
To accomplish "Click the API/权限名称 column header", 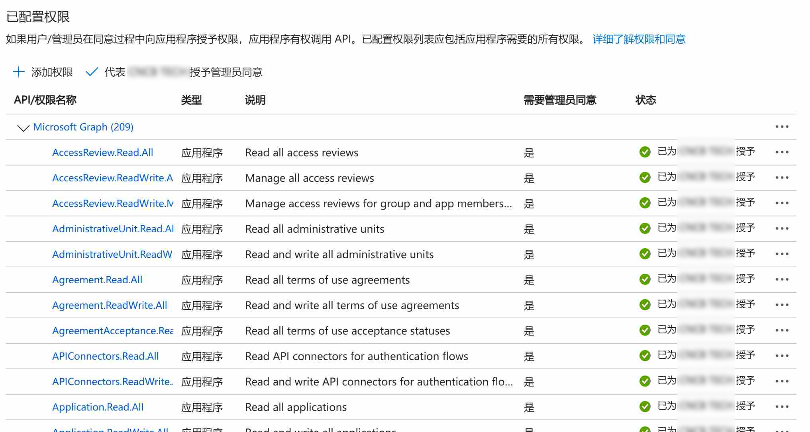I will coord(45,100).
